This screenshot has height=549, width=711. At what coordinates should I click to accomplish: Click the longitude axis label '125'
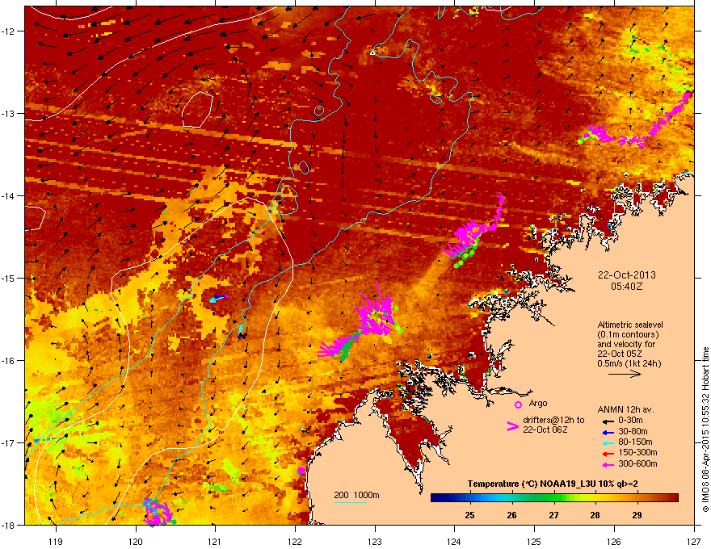534,541
